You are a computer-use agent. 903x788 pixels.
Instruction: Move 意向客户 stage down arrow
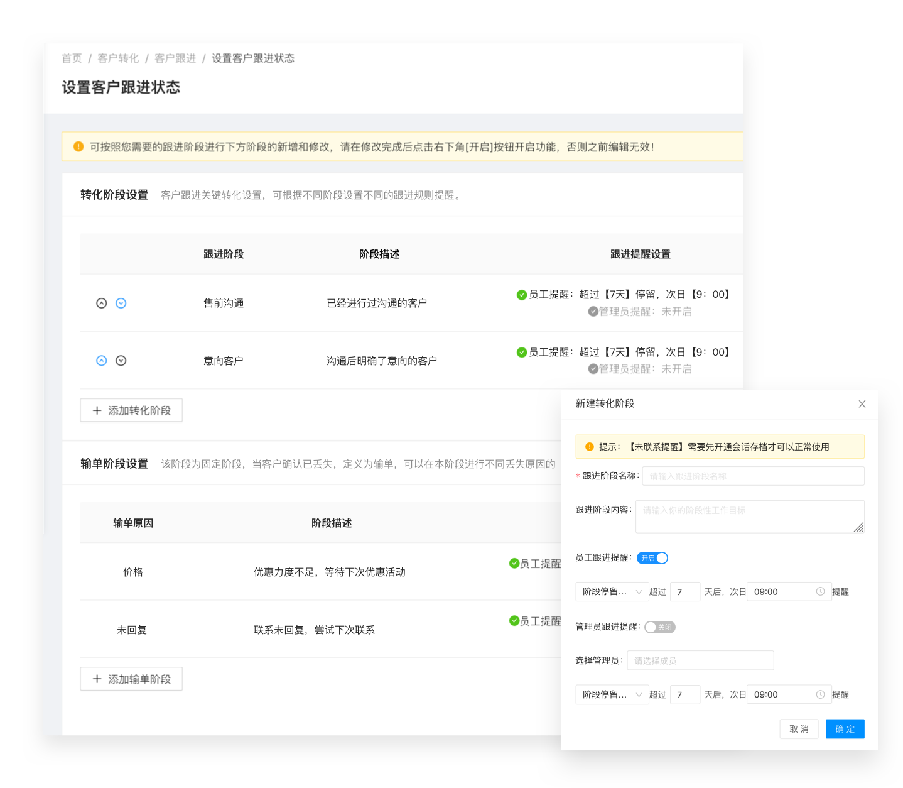click(121, 361)
